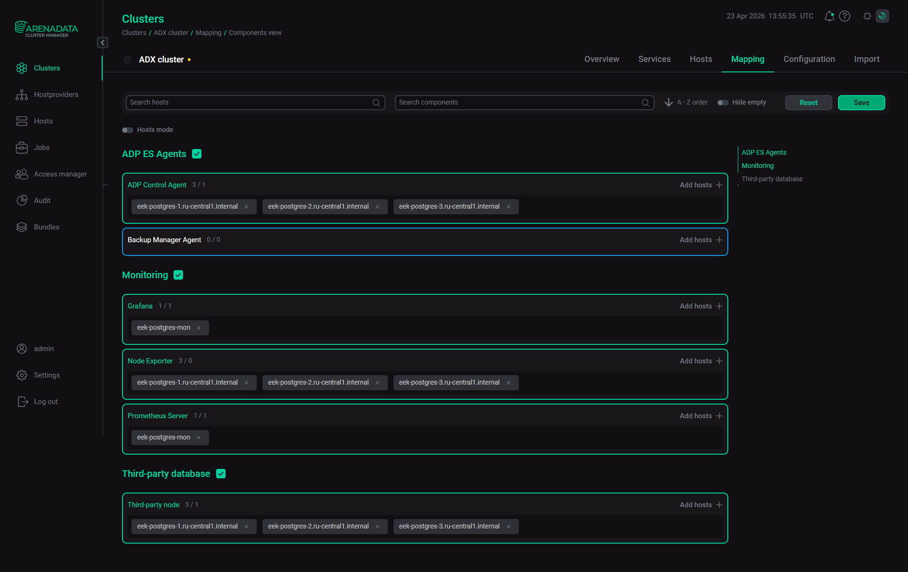Toggle A - Z order sorting arrow
This screenshot has width=908, height=572.
tap(668, 102)
